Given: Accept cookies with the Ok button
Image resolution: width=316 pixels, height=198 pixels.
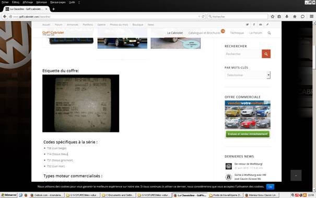Looking at the screenshot, I should tap(270, 187).
